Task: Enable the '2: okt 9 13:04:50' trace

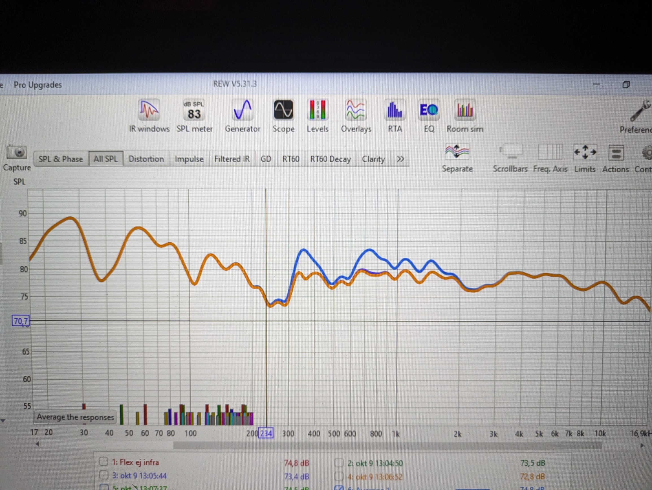Action: (339, 463)
